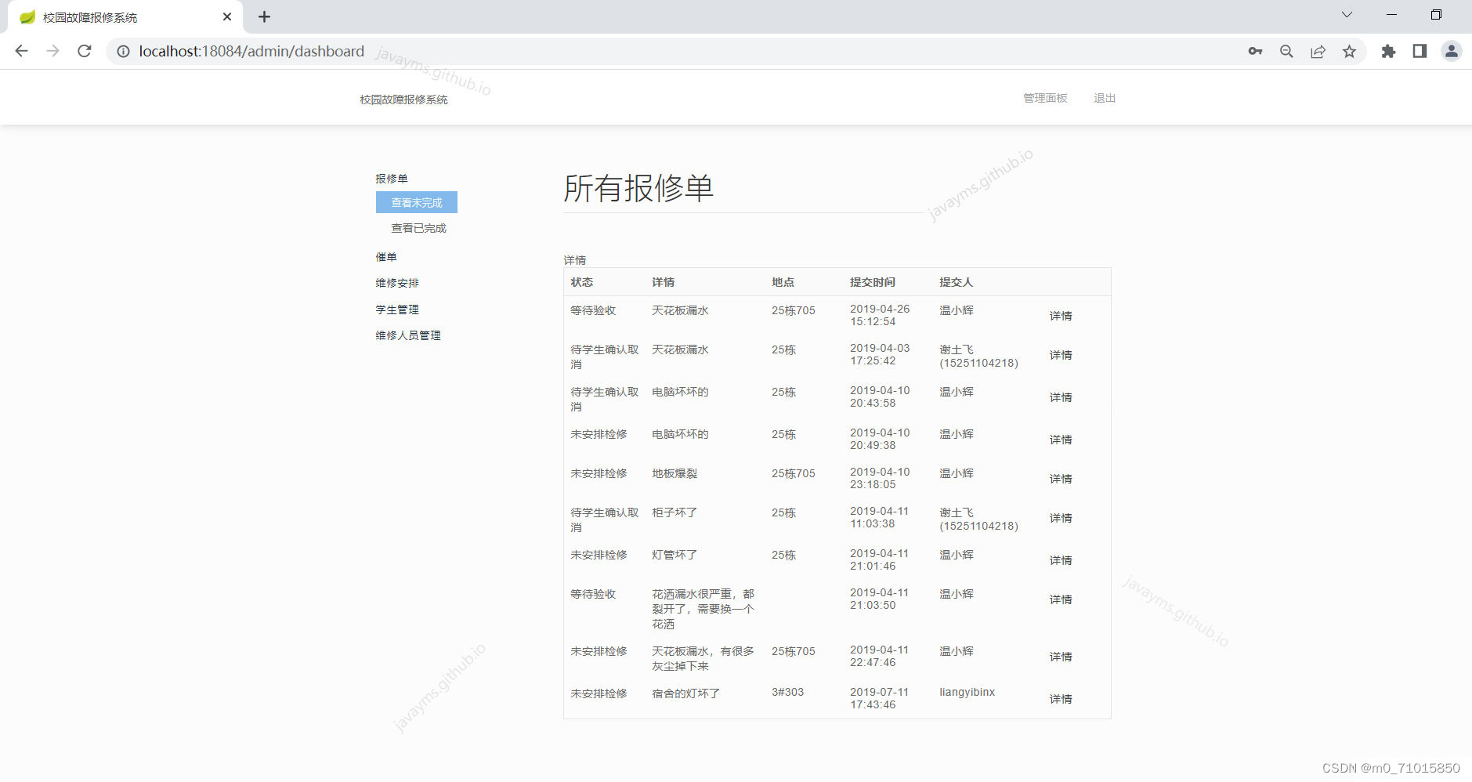Open 详情 for the liangyibinx entry
This screenshot has height=782, width=1472.
(x=1061, y=699)
